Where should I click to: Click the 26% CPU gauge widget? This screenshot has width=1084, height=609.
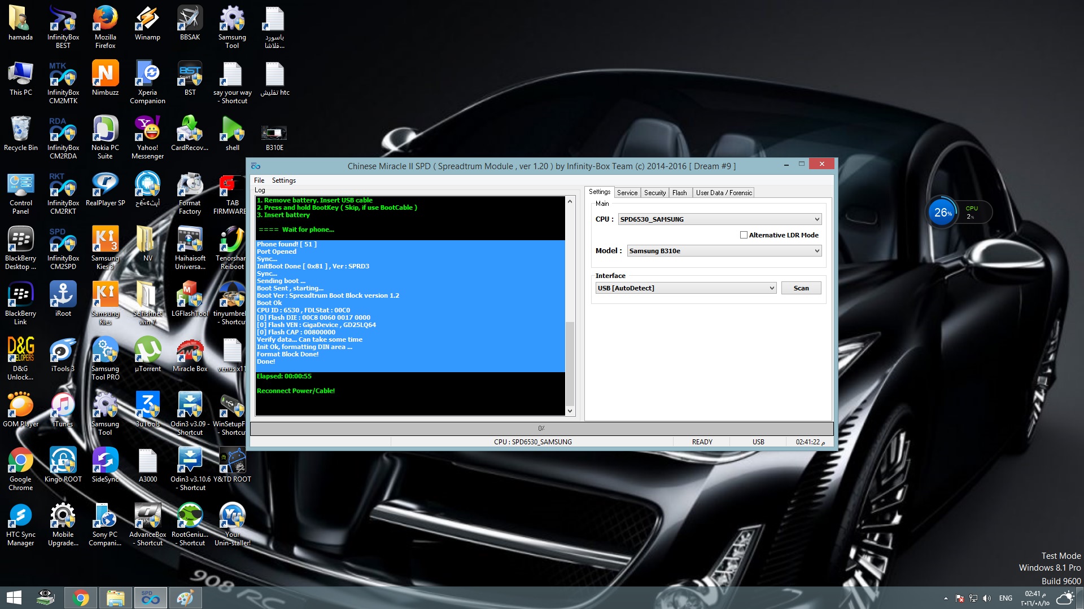pyautogui.click(x=943, y=213)
